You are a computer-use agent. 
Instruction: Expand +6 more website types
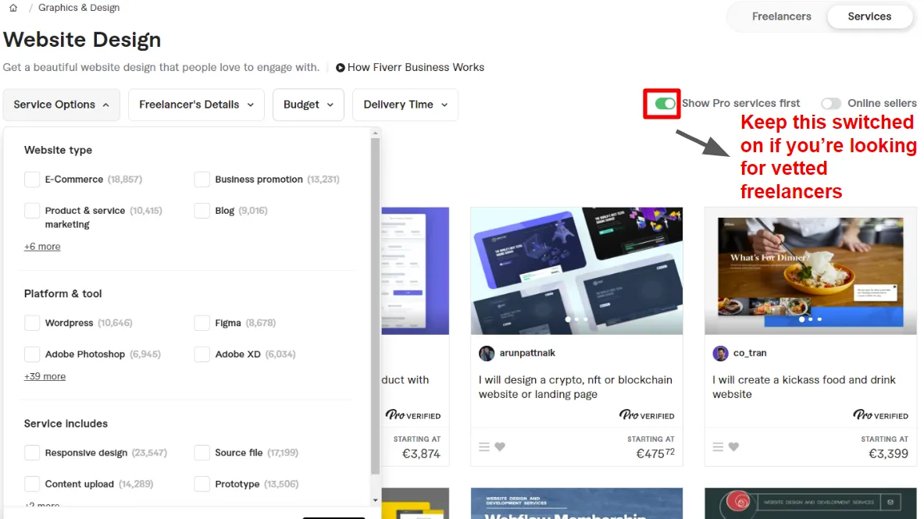tap(42, 247)
